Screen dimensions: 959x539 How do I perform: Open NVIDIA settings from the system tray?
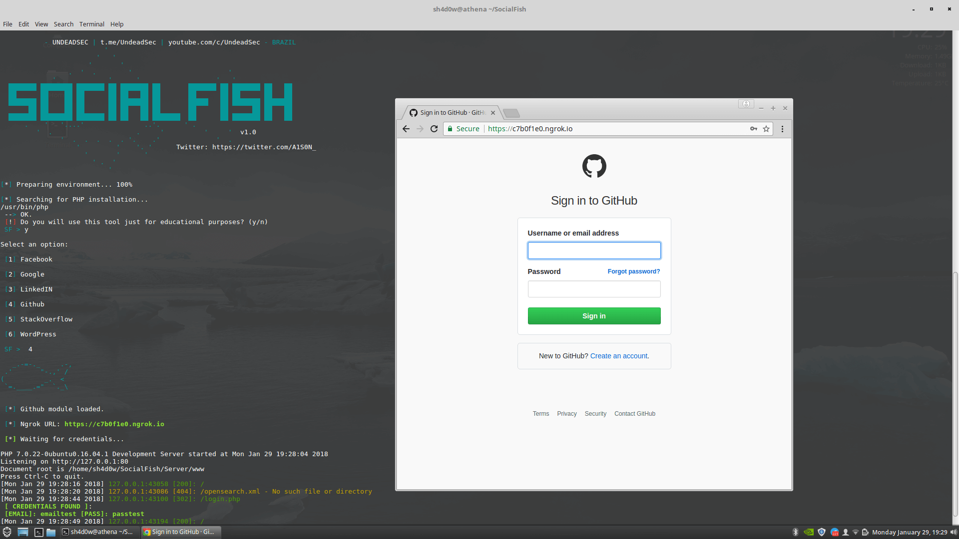pos(808,532)
